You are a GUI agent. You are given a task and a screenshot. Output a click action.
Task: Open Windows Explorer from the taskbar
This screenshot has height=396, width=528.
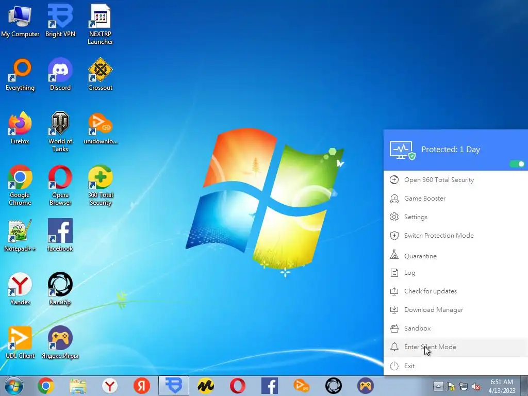point(78,386)
